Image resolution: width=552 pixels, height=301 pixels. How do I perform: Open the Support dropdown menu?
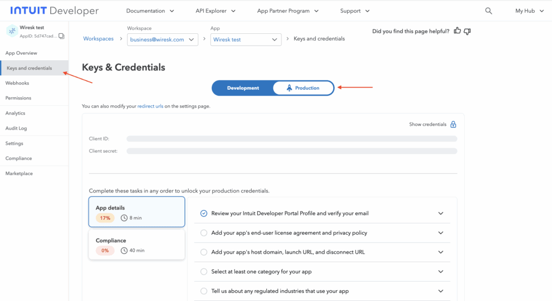(x=355, y=11)
